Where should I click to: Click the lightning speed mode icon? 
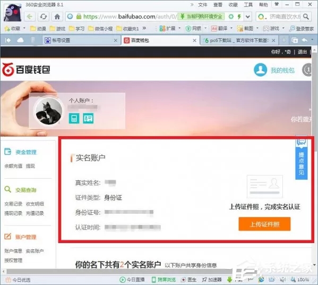click(239, 16)
